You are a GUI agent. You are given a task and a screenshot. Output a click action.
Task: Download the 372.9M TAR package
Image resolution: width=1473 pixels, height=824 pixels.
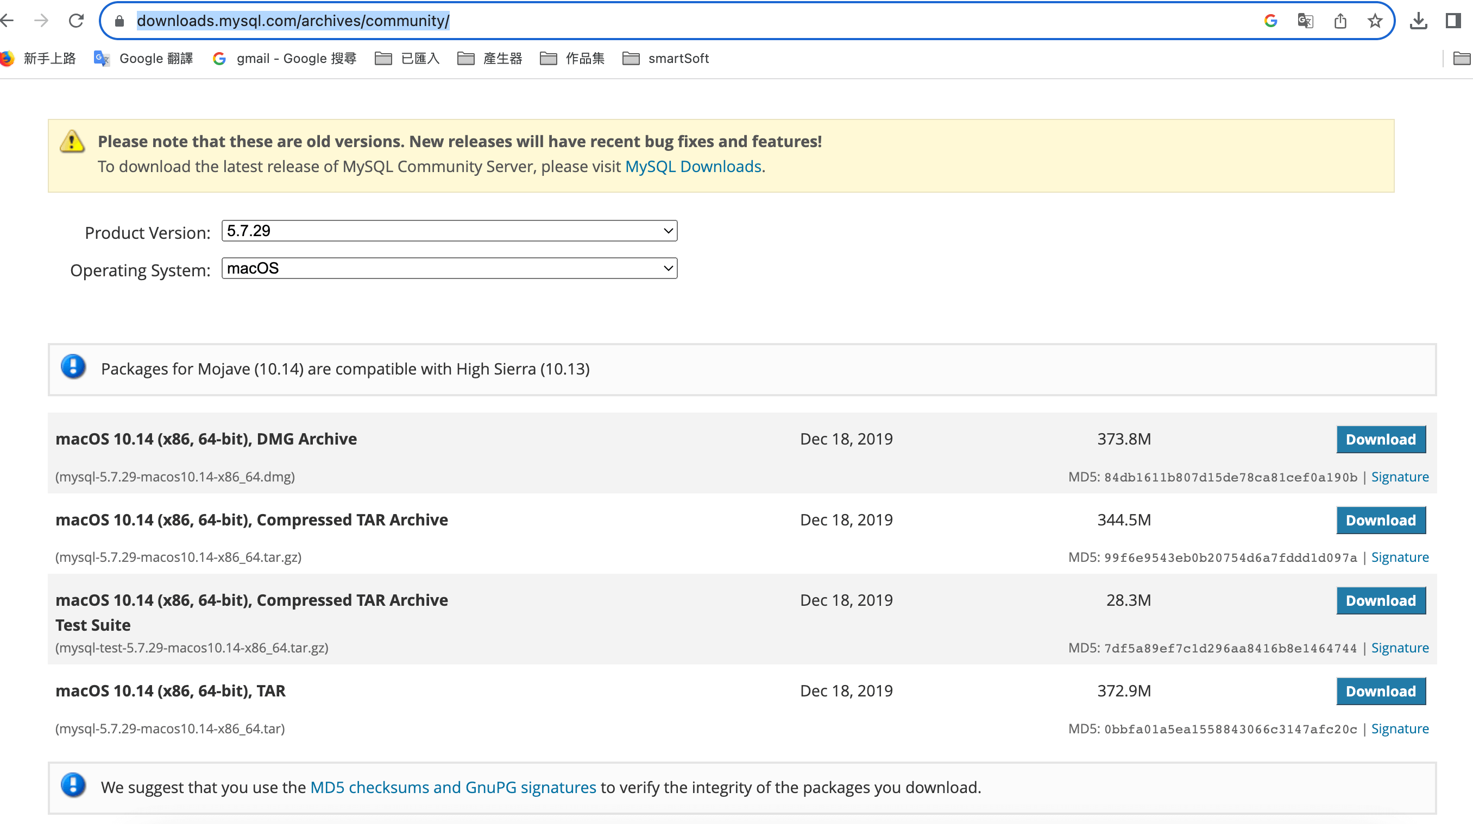click(1380, 692)
